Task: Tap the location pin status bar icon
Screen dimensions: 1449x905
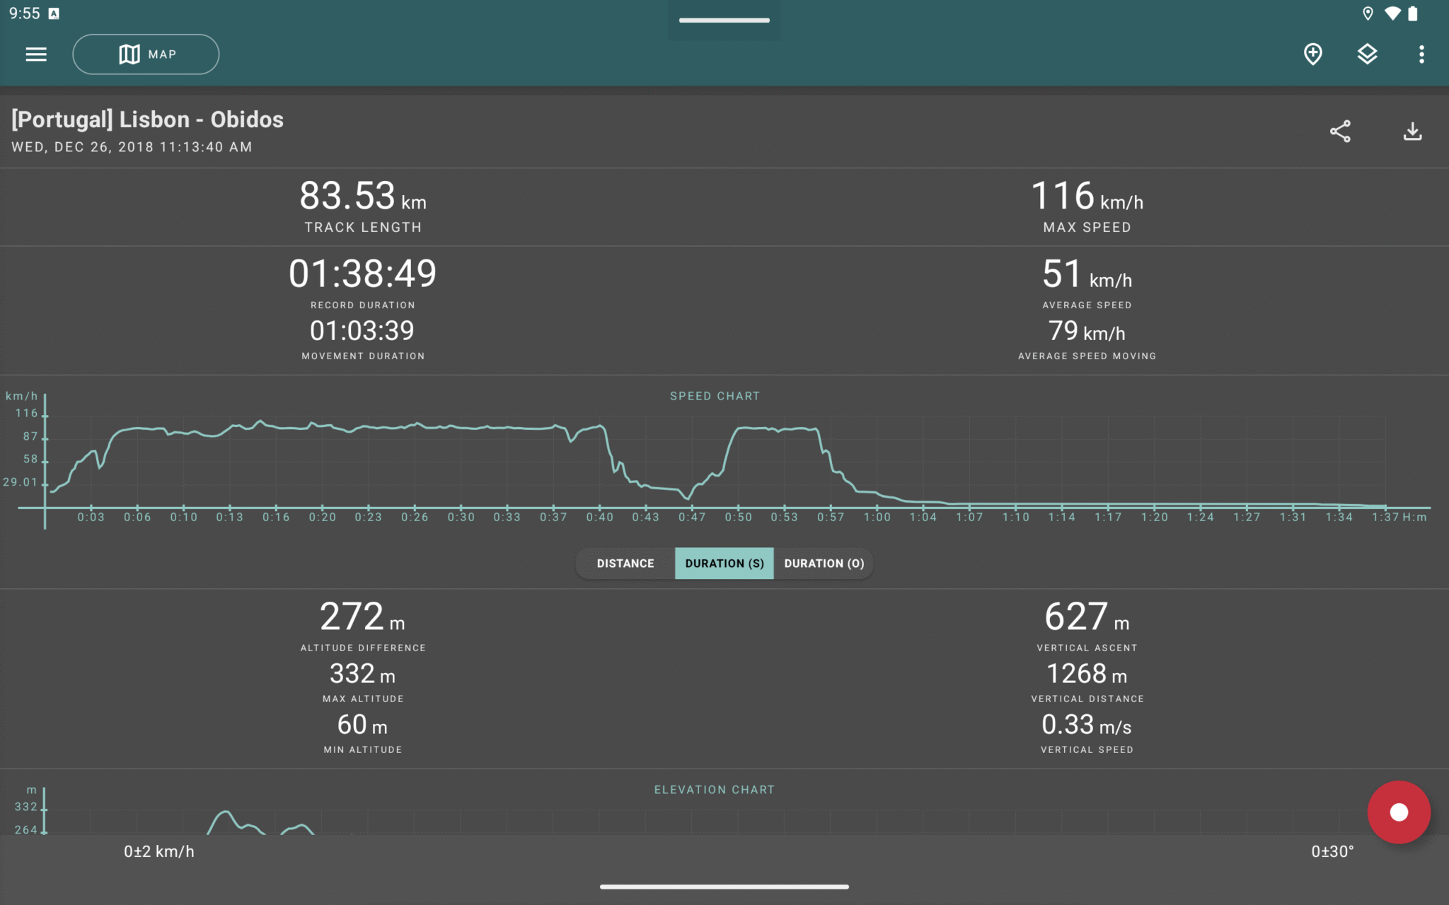Action: pyautogui.click(x=1368, y=13)
